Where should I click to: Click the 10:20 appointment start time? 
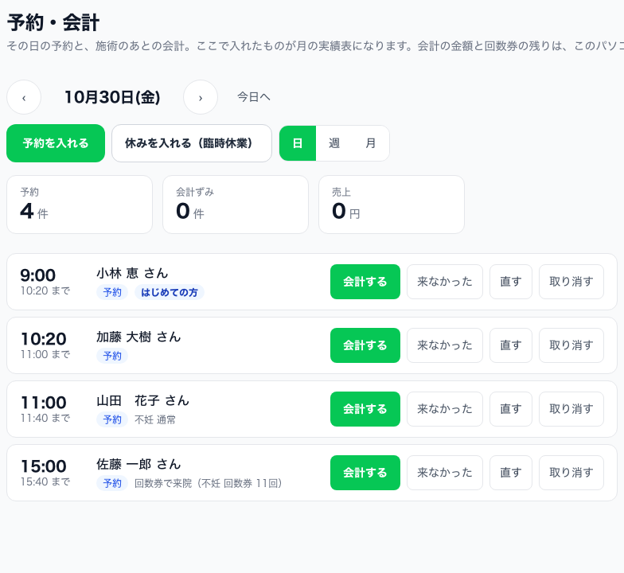[x=43, y=339]
